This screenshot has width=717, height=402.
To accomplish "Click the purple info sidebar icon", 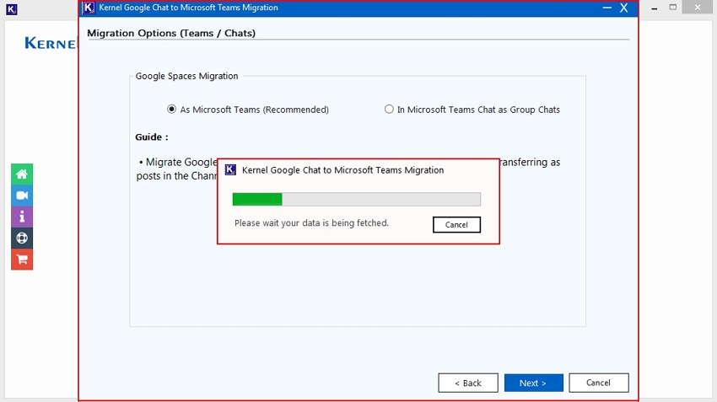I will coord(22,217).
